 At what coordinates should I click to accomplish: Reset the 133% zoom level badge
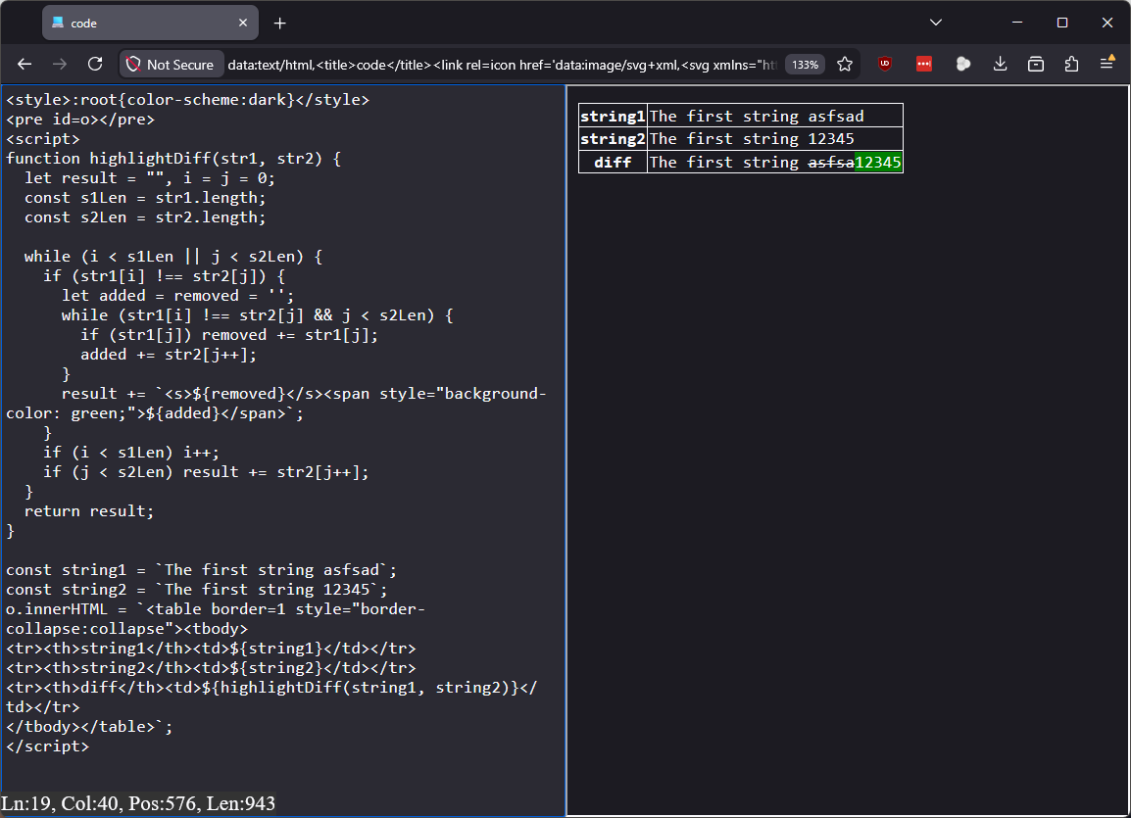click(805, 65)
